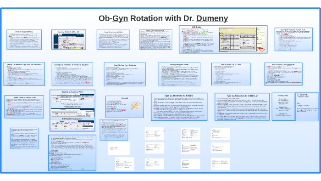This screenshot has height=181, width=321.
Task: Select the Seeing OB Patients 36 Weeks & Beyond slide
Action: pyautogui.click(x=72, y=74)
